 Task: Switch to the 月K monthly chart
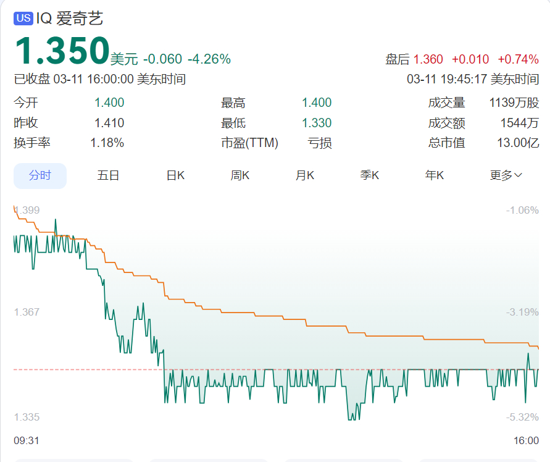click(305, 175)
